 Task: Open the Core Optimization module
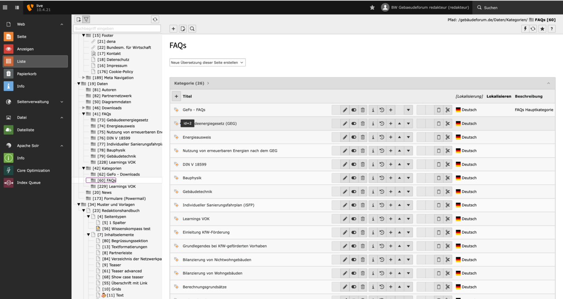[x=35, y=170]
